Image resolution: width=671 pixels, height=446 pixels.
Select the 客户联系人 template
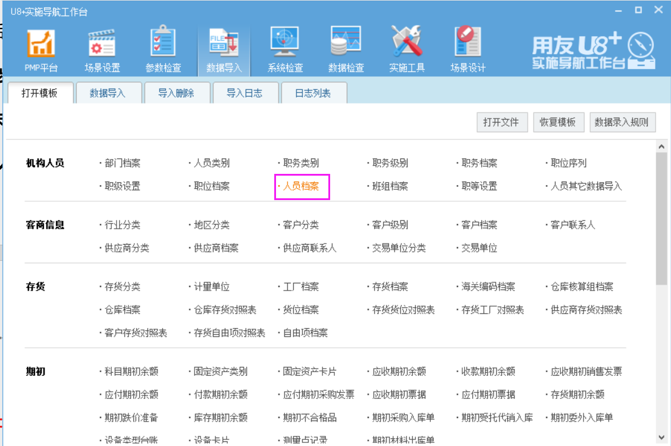pos(573,225)
